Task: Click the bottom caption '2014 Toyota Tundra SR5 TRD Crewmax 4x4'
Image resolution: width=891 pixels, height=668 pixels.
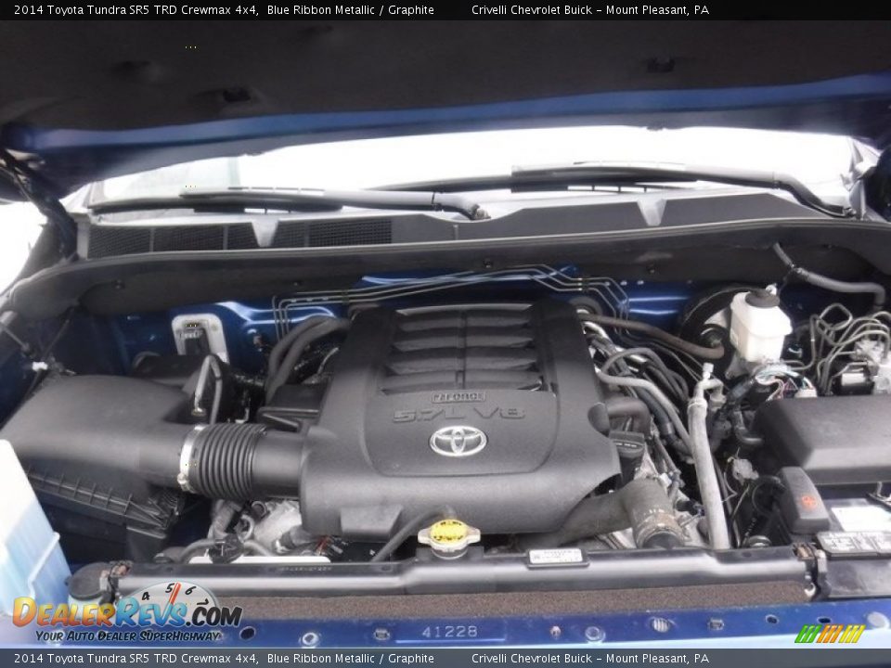Action: pyautogui.click(x=136, y=659)
